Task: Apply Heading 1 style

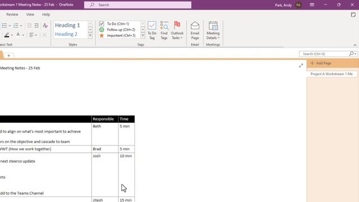Action: click(x=67, y=25)
